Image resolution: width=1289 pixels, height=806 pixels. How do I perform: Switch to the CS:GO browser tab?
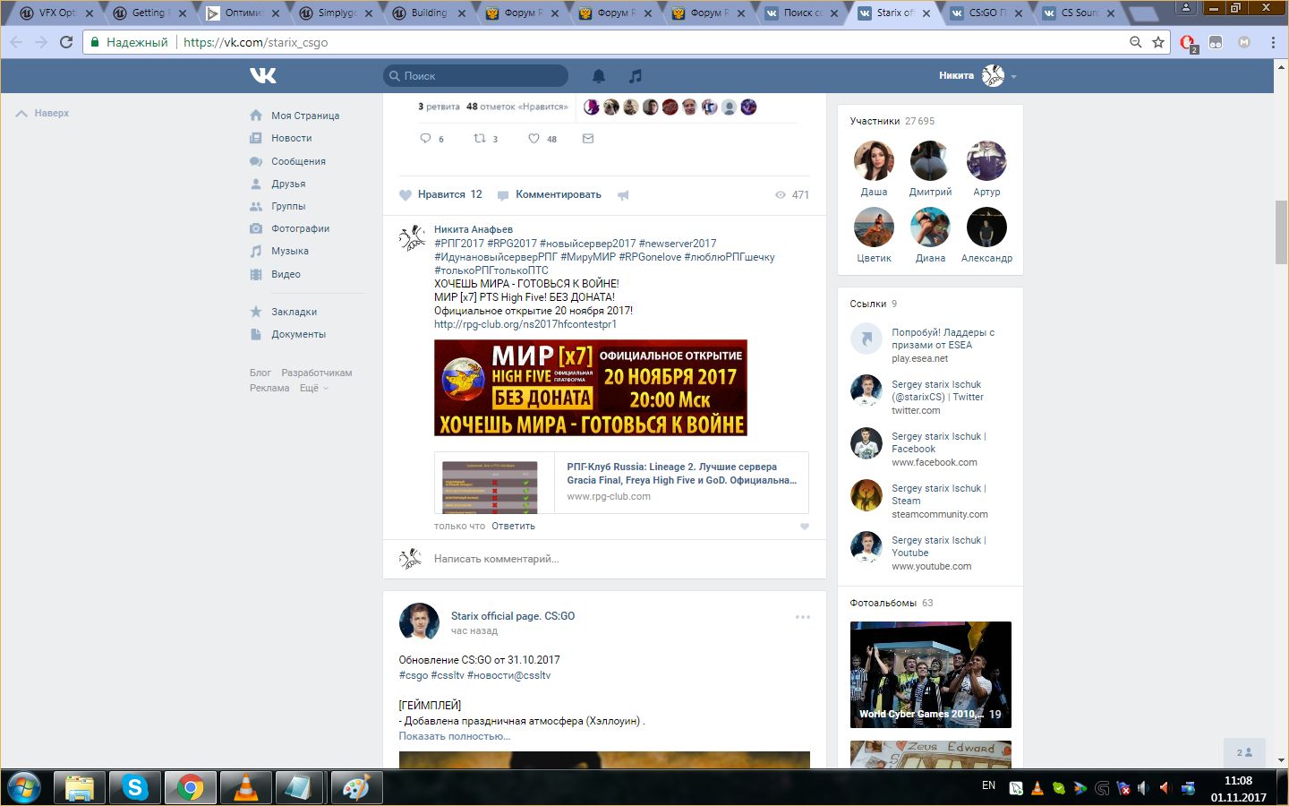pyautogui.click(x=986, y=13)
